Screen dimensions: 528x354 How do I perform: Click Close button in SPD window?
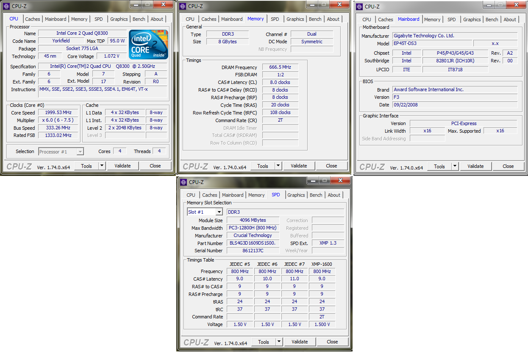point(333,342)
